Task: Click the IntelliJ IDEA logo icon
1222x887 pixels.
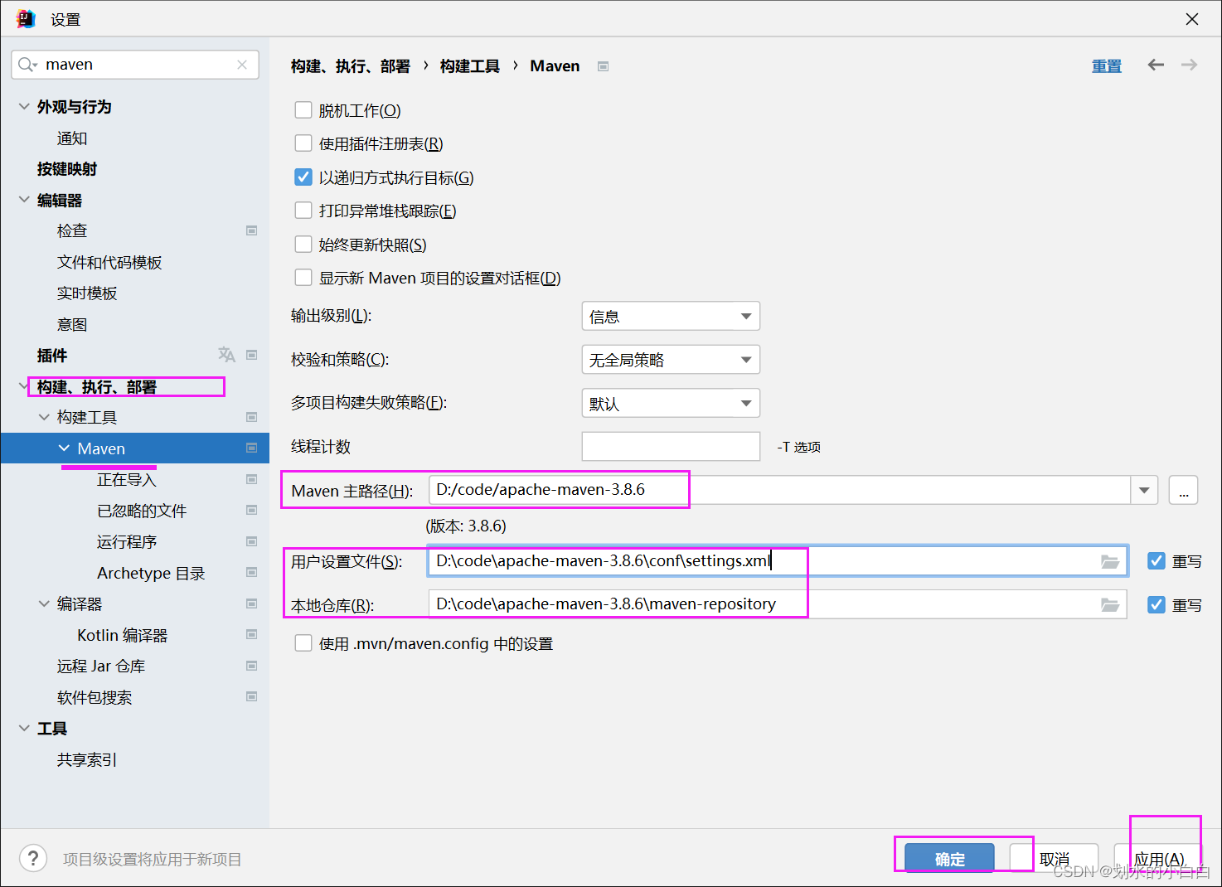Action: 26,19
